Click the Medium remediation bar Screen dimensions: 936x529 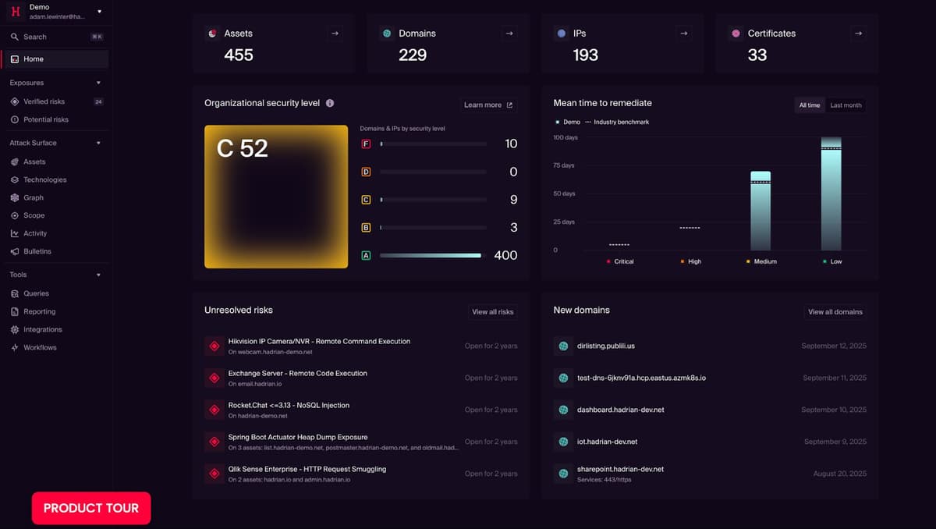760,211
